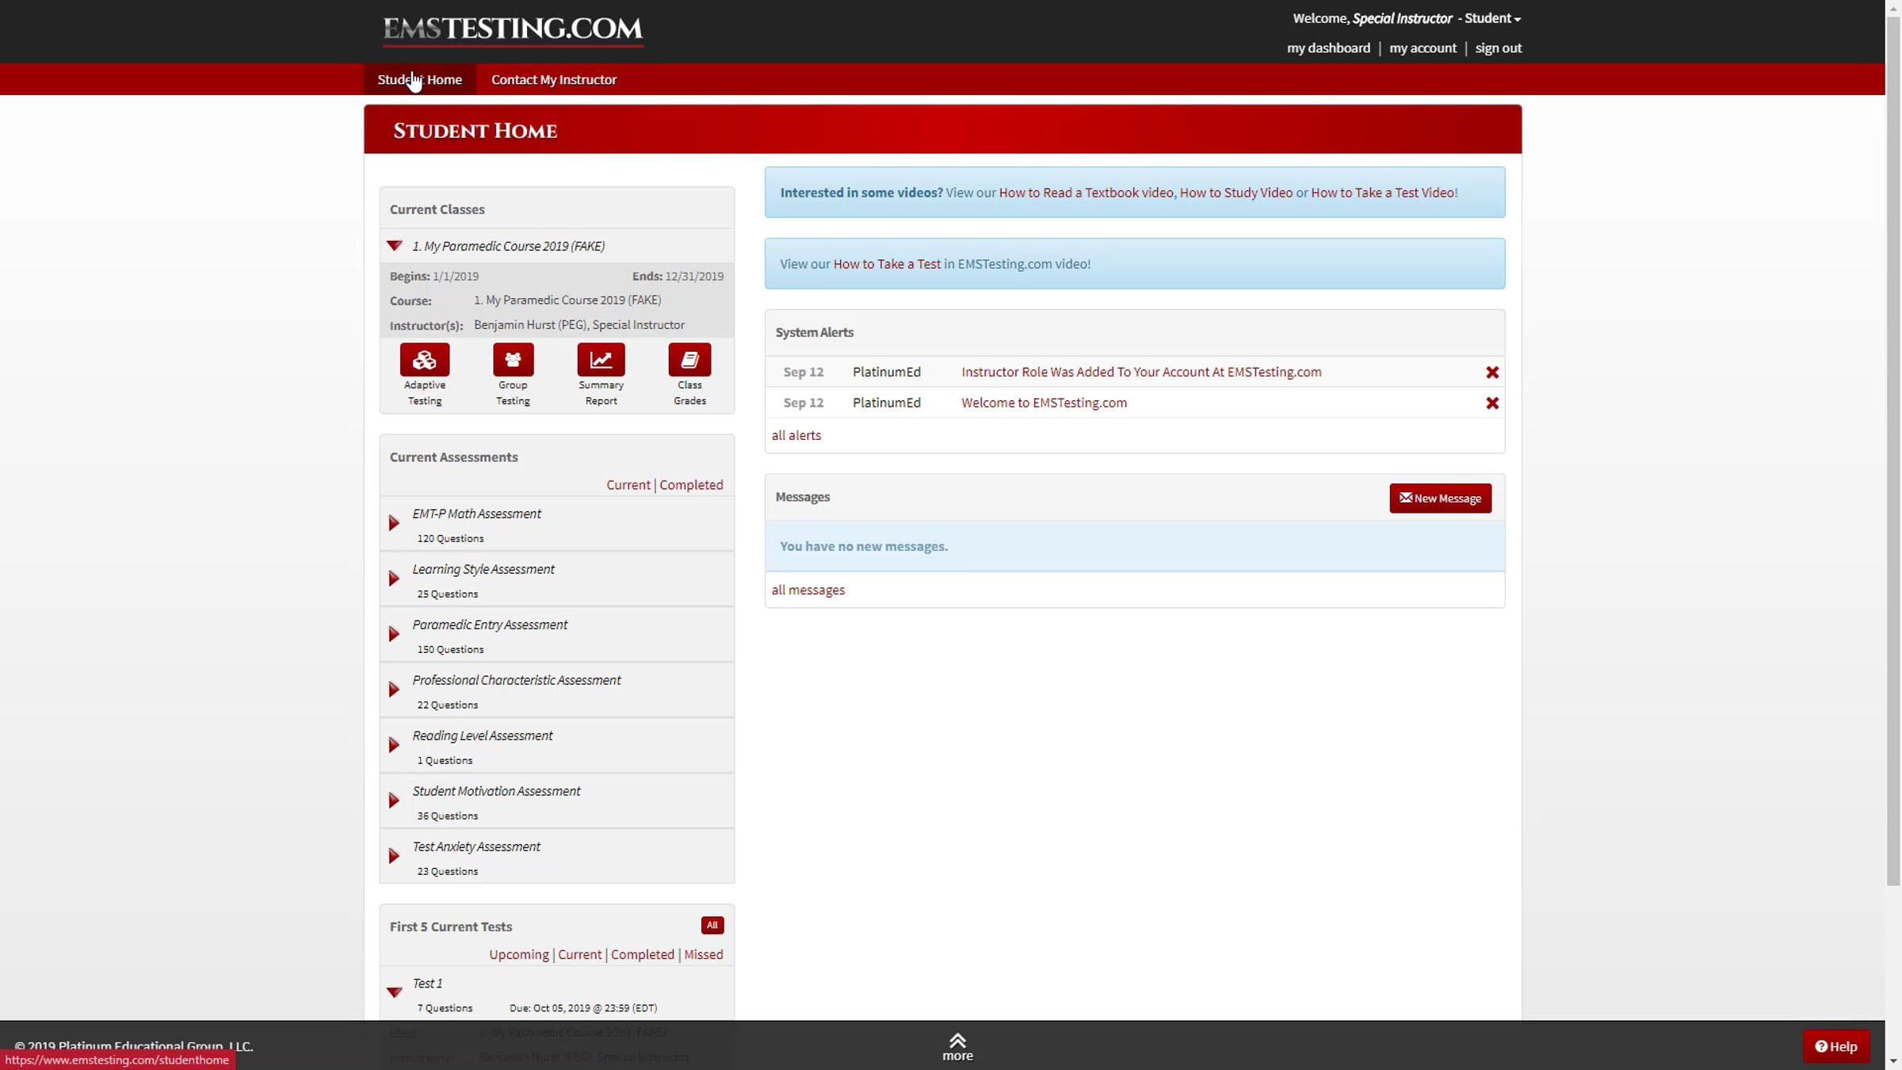The image size is (1902, 1070).
Task: Open the Group Testing icon
Action: click(x=513, y=360)
